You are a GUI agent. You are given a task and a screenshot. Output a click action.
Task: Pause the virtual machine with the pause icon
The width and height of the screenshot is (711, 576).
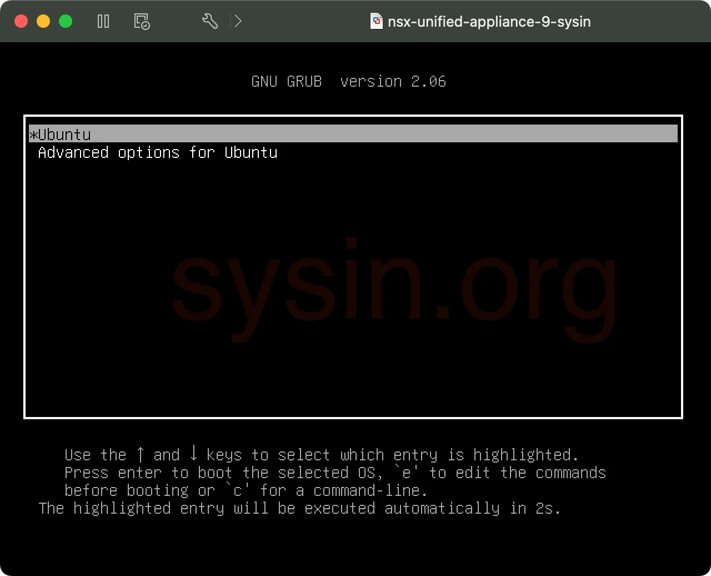[x=103, y=22]
